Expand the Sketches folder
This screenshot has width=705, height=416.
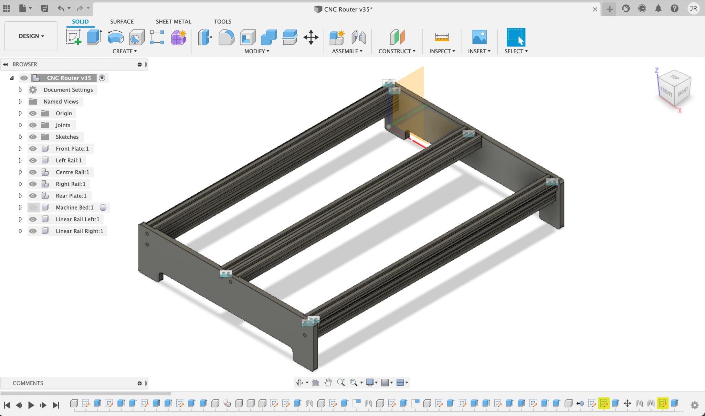(20, 137)
